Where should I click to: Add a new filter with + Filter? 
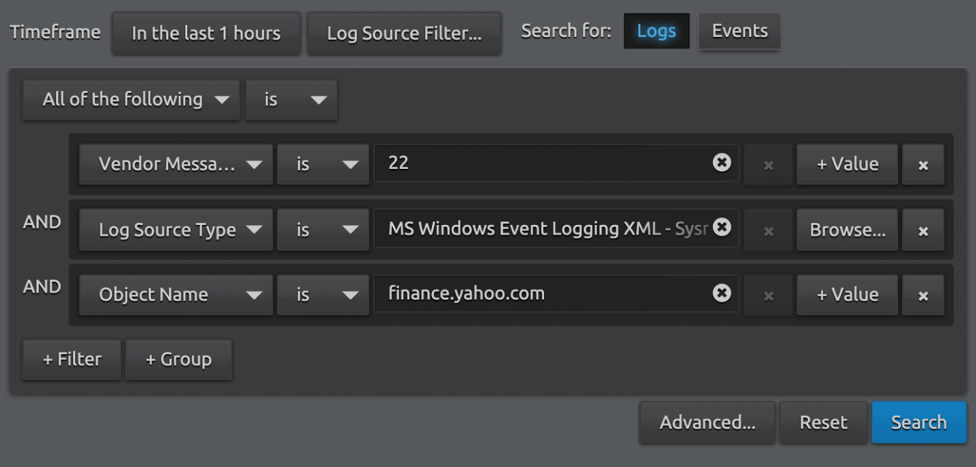click(71, 360)
